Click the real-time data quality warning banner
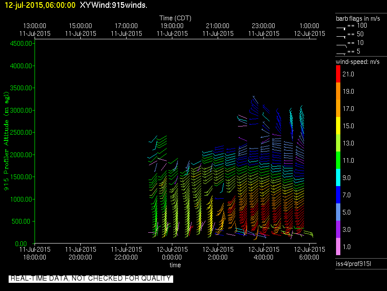Image resolution: width=387 pixels, height=291 pixels. tap(91, 278)
